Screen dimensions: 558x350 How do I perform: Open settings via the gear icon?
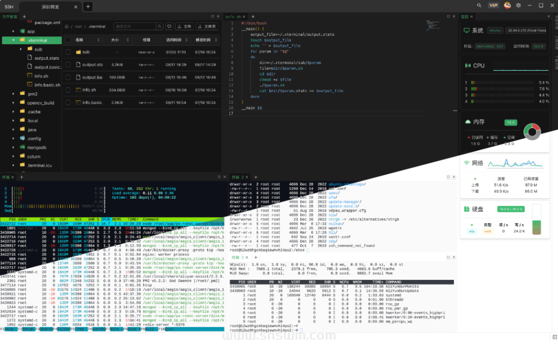point(519,5)
